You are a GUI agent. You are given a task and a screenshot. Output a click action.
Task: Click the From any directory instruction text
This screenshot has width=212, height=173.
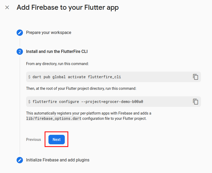pyautogui.click(x=57, y=64)
